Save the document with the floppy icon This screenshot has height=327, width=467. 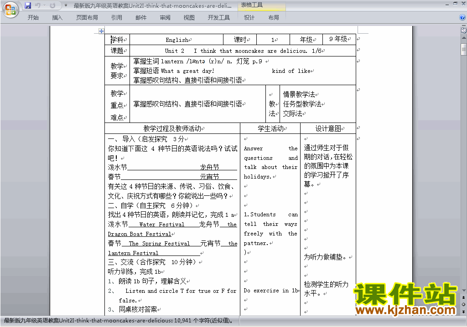[x=28, y=5]
